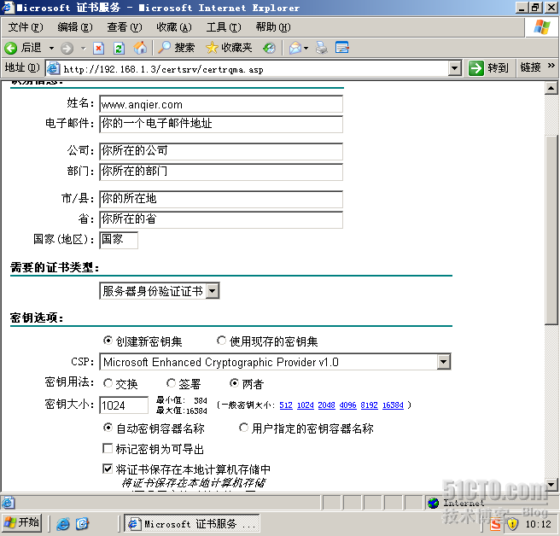Open the Back button history arrow
This screenshot has width=560, height=536.
point(51,48)
